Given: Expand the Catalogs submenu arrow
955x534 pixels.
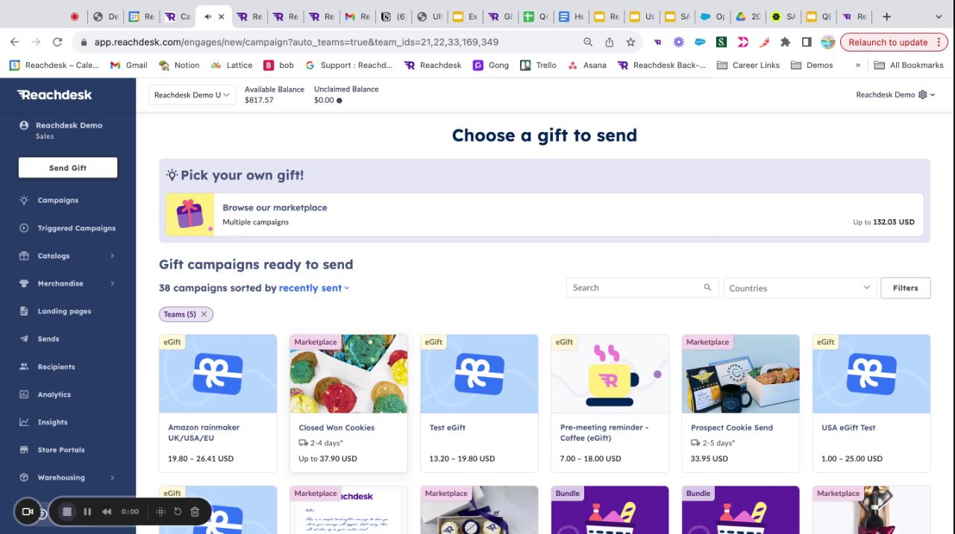Looking at the screenshot, I should click(x=112, y=256).
